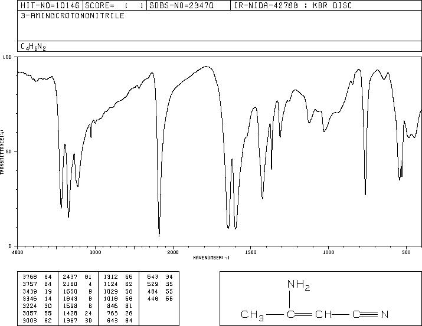
Task: Click the peak table entry 763
Action: click(x=113, y=313)
